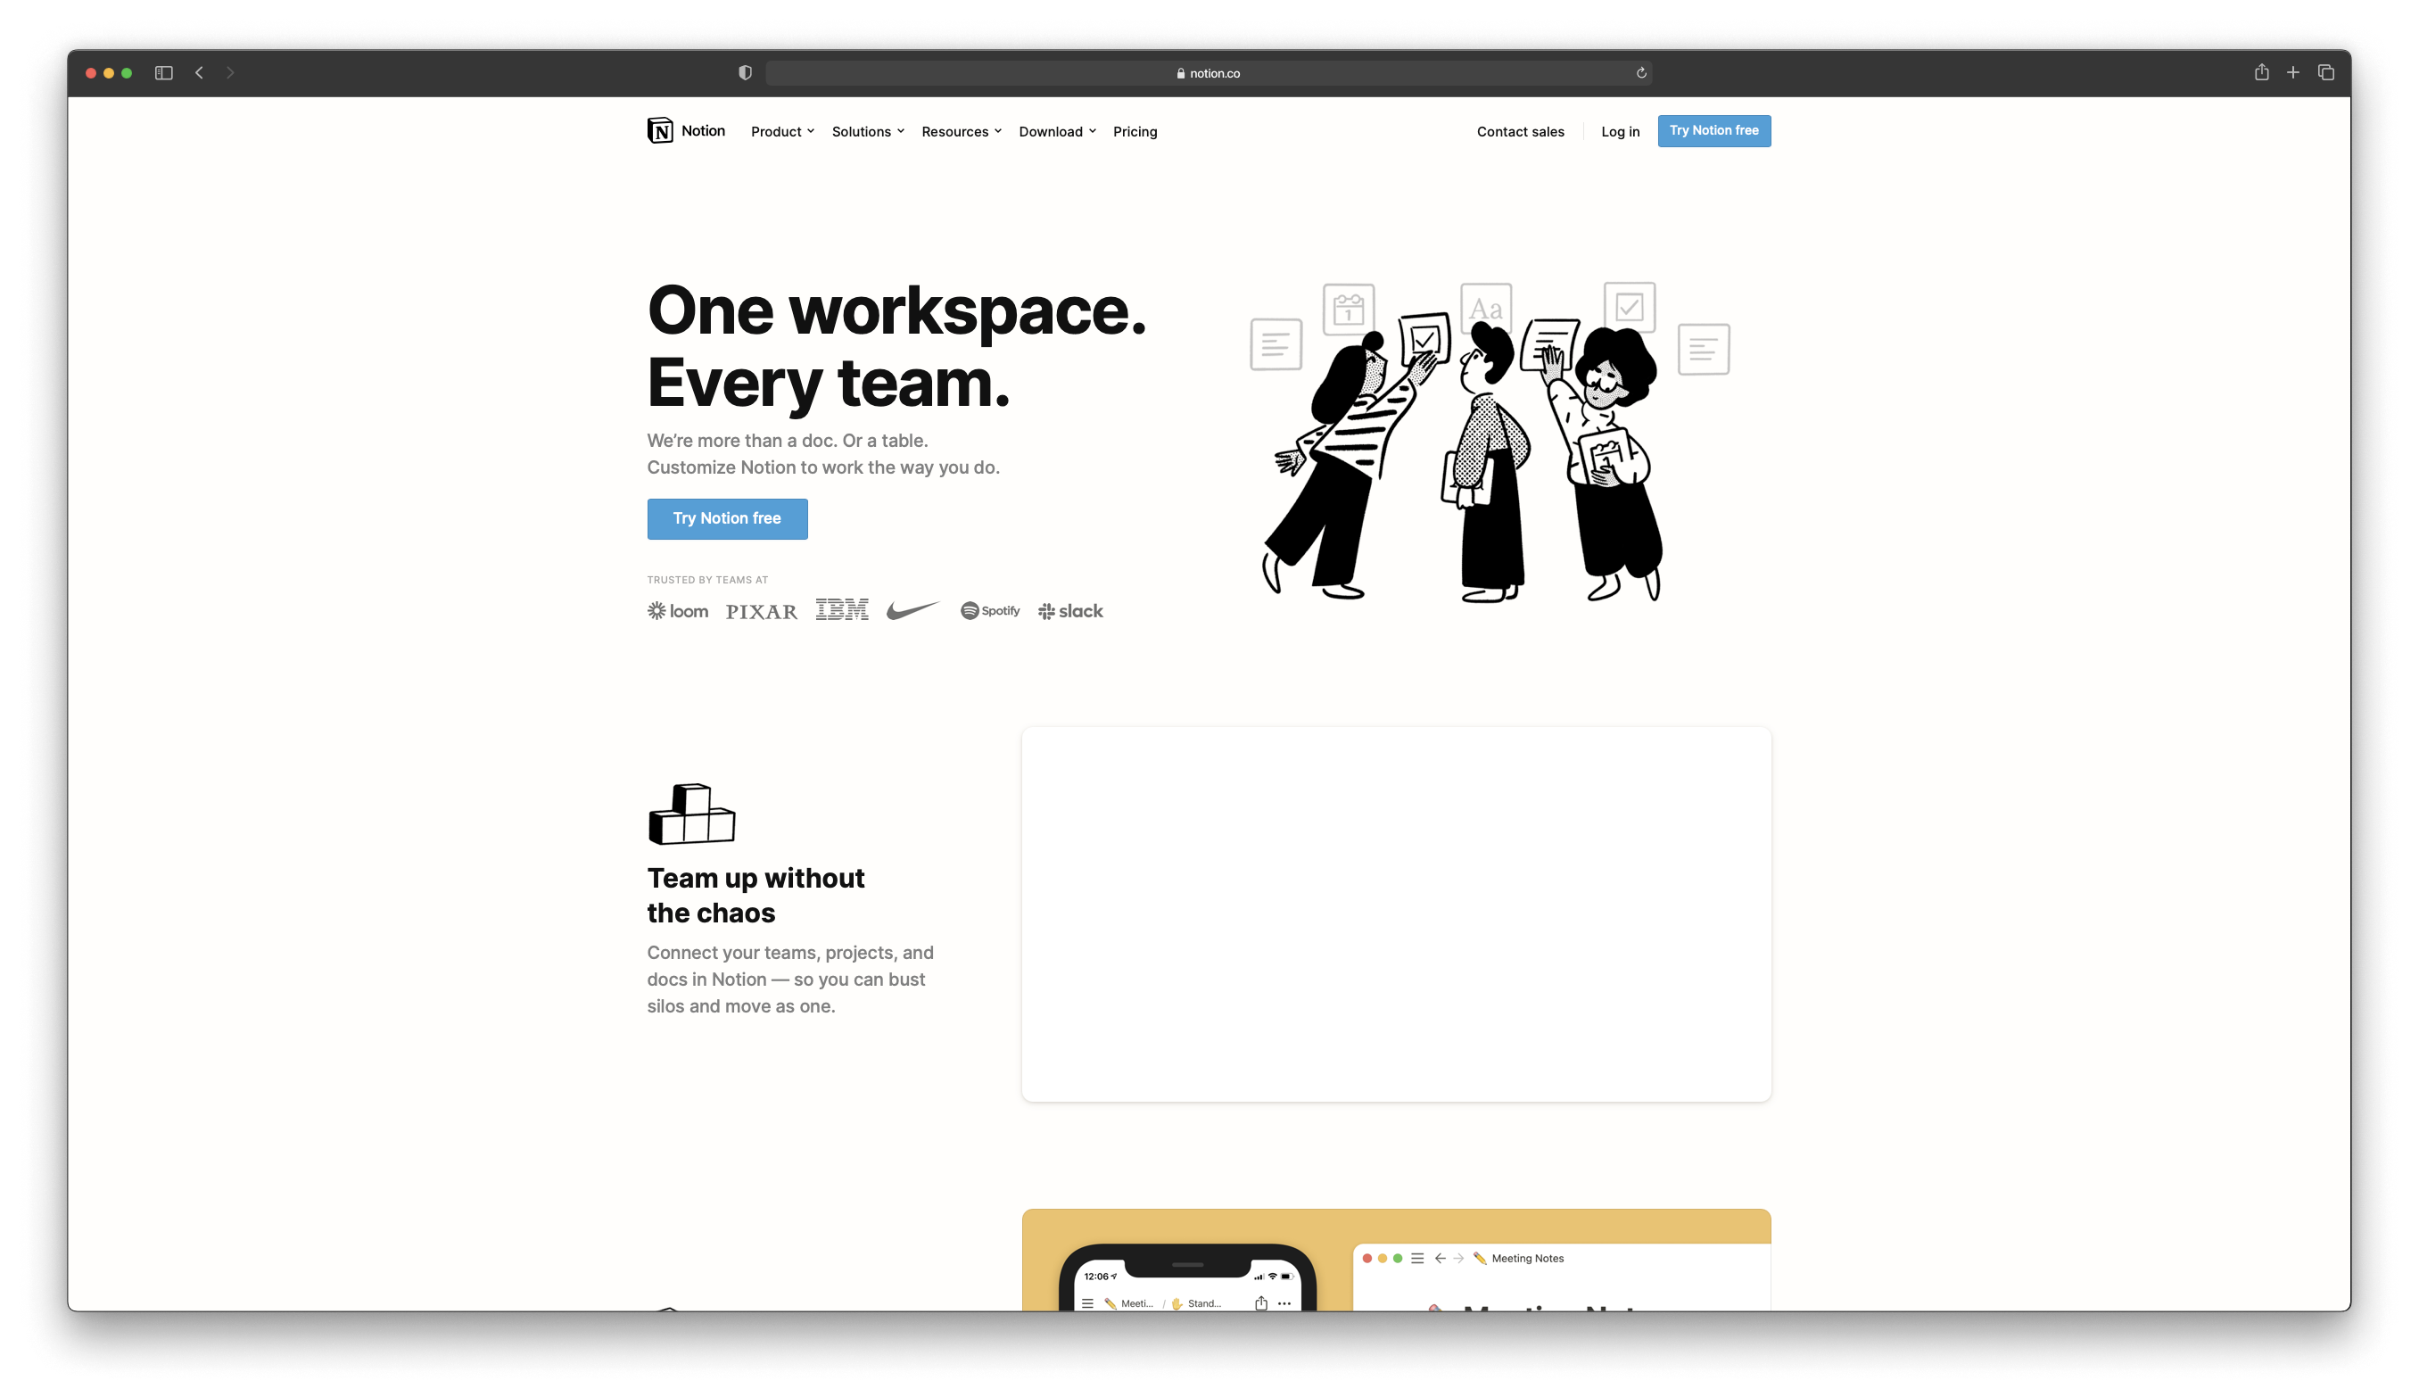
Task: Click the three-dots icon in phone mockup
Action: 1284,1303
